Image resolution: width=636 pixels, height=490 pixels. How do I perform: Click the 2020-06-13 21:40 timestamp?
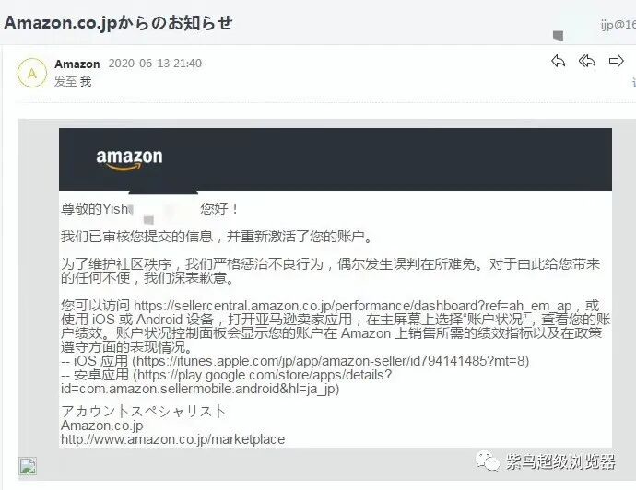tap(155, 64)
